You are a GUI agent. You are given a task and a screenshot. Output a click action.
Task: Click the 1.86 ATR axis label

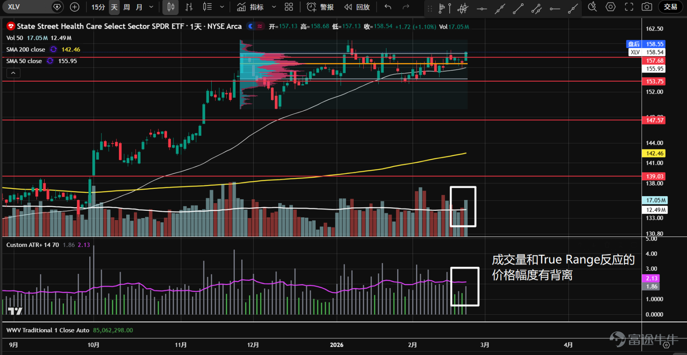click(x=651, y=286)
